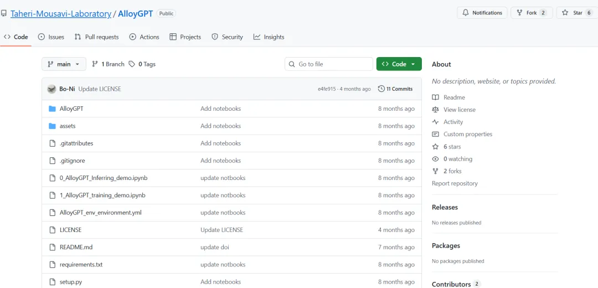Click the assets folder icon
Screen dimensions: 598x288
click(x=52, y=126)
